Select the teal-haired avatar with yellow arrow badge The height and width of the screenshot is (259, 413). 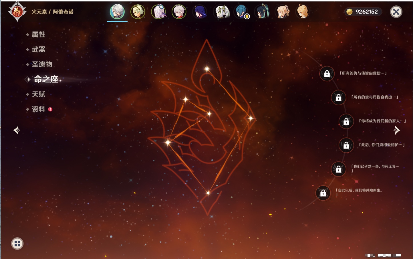(x=241, y=12)
